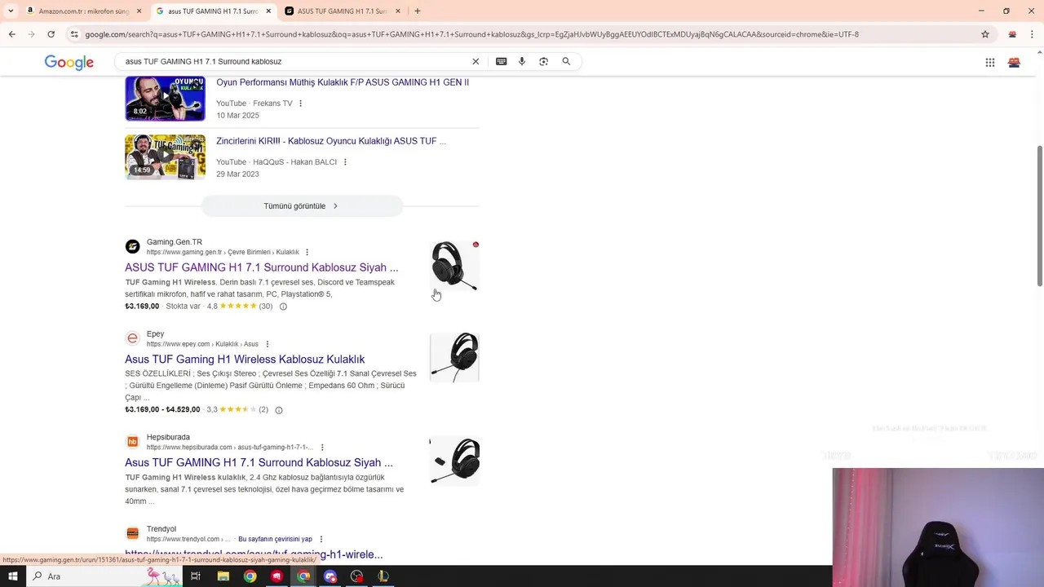Search by image with Google Lens
This screenshot has width=1044, height=587.
pos(543,61)
